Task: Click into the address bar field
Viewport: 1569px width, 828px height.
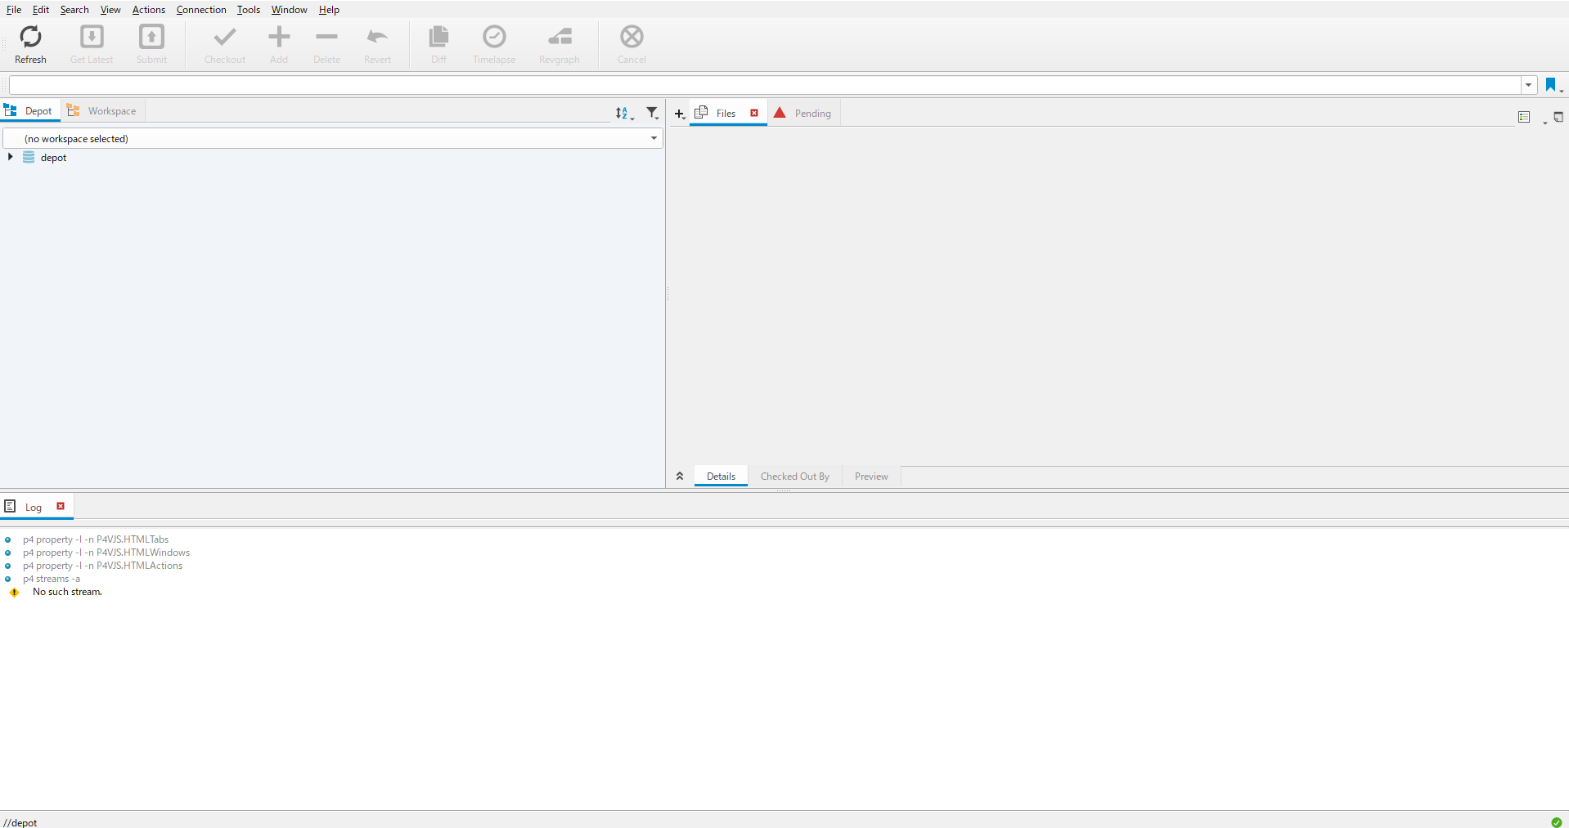Action: point(764,85)
